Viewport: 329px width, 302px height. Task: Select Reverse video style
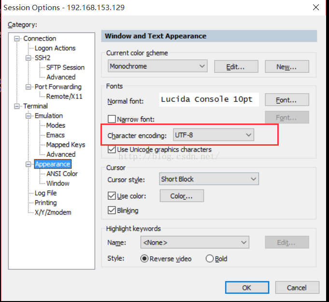(144, 259)
